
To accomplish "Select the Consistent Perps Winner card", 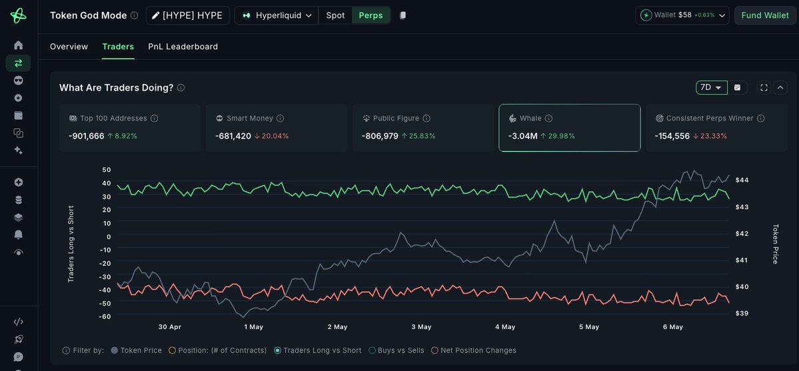I will pyautogui.click(x=716, y=128).
